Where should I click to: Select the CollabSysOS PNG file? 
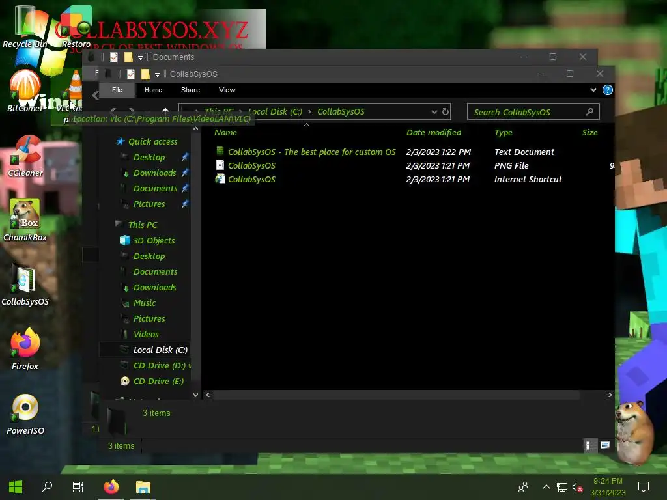tap(251, 165)
